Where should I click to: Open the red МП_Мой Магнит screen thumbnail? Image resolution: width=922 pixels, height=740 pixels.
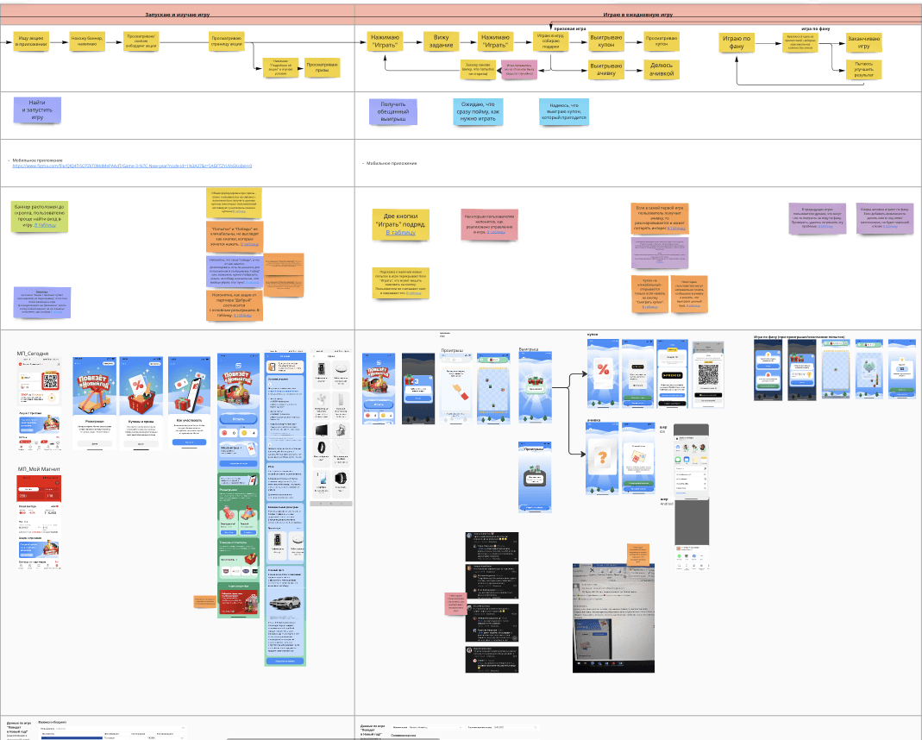39,523
